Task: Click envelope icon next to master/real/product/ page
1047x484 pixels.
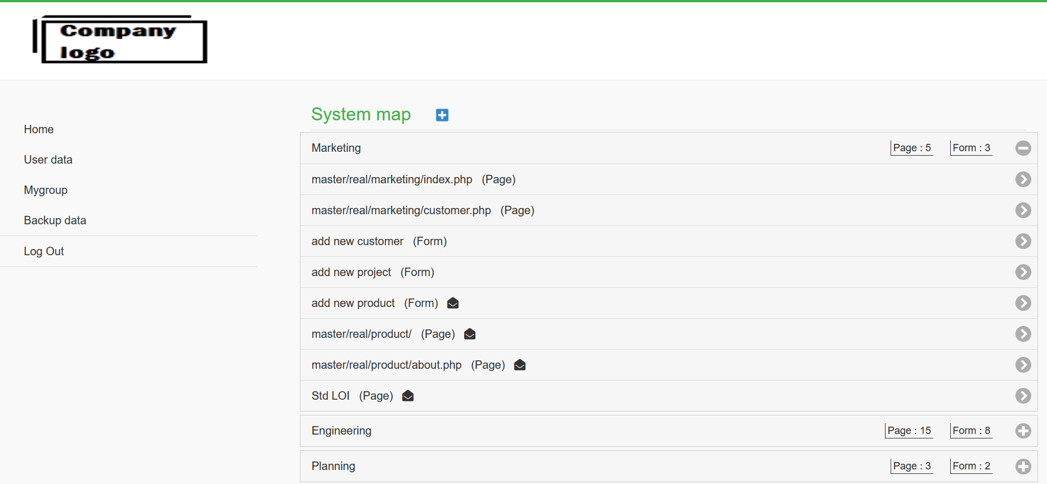Action: click(470, 334)
